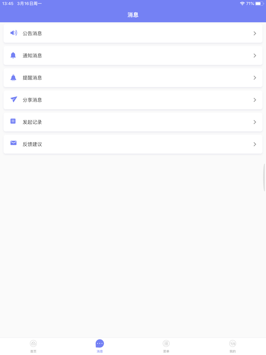Click the bell icon beside 通知消息

tap(13, 55)
